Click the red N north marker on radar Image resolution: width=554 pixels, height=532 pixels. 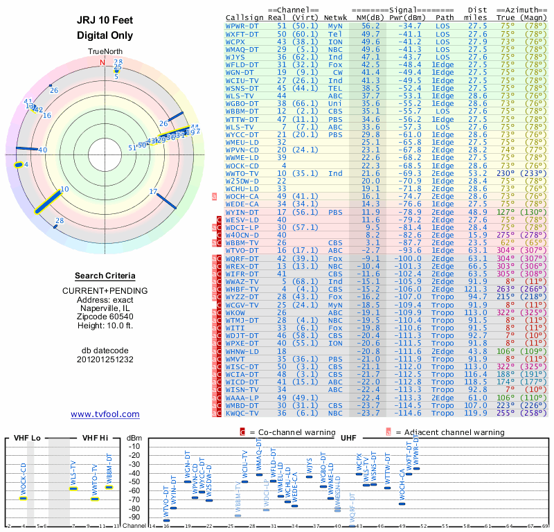[x=102, y=62]
